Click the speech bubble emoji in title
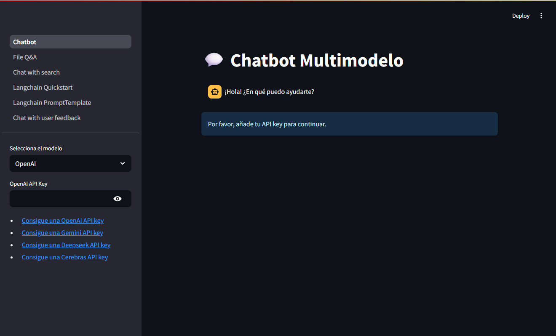The height and width of the screenshot is (336, 556). tap(214, 60)
